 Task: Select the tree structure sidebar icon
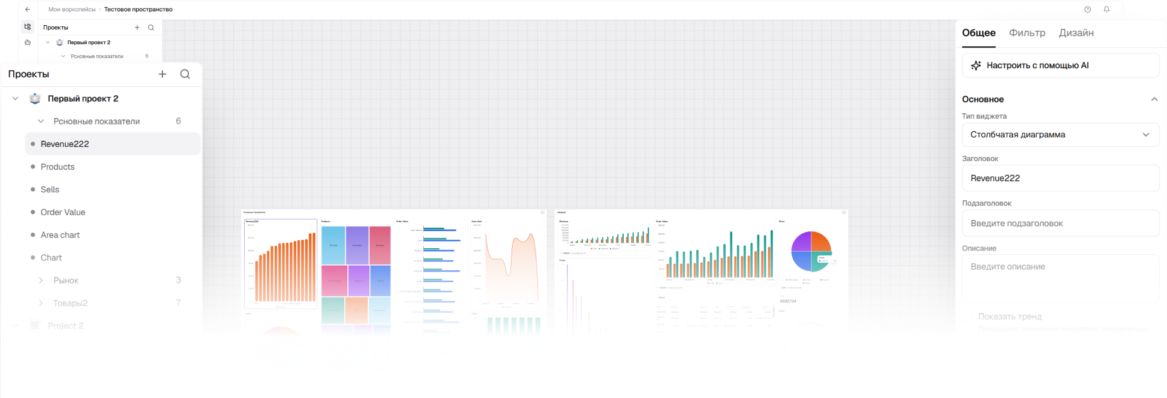click(28, 27)
